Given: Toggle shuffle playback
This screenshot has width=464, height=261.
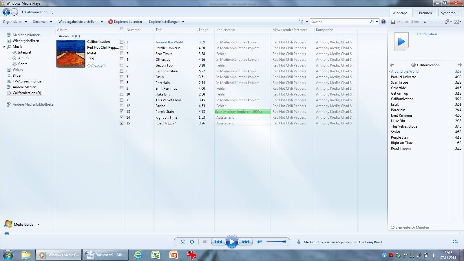Looking at the screenshot, I should (183, 242).
